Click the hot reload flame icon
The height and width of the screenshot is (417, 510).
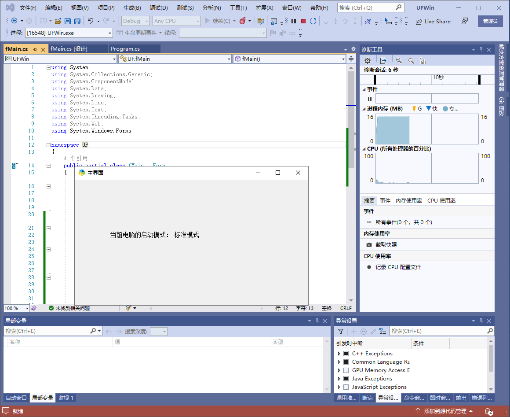tap(242, 21)
